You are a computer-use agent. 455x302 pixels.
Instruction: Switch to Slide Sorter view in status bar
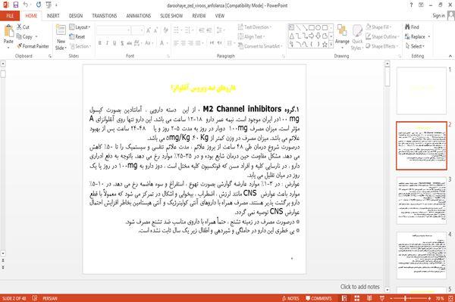(356, 298)
